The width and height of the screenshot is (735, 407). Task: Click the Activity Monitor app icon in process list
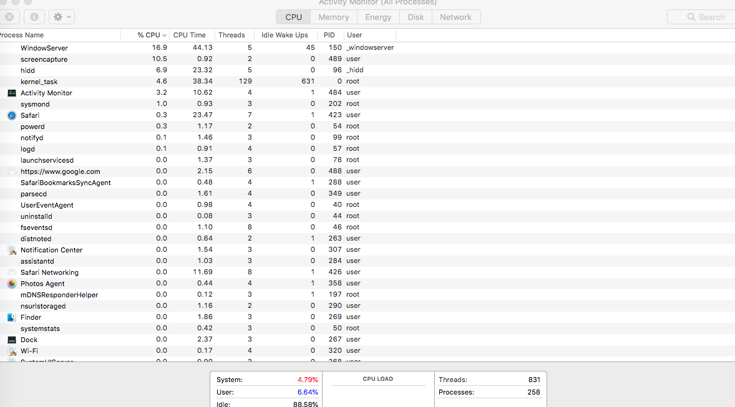pos(12,93)
